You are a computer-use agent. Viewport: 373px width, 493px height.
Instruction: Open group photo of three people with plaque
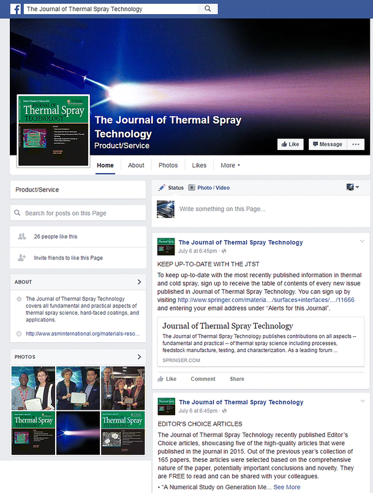[123, 388]
